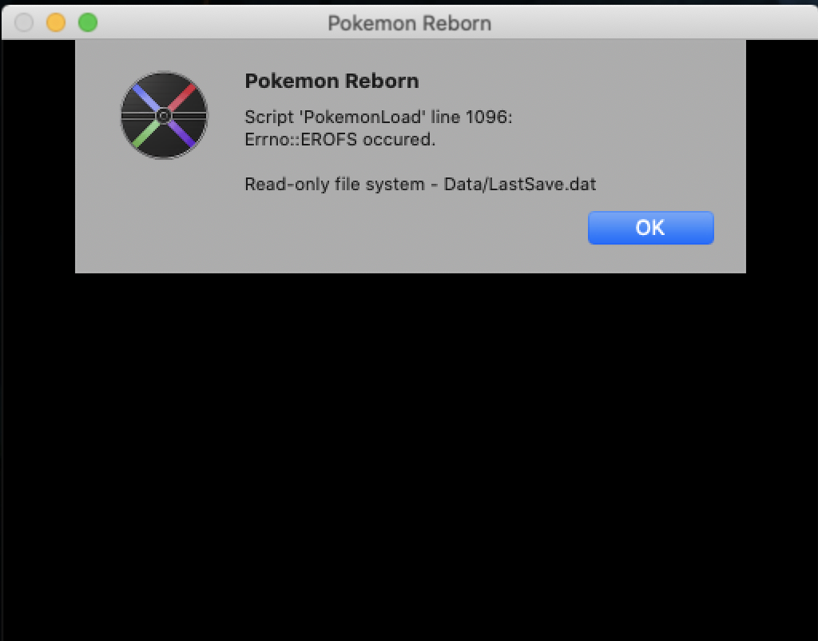Minimize the window with the yellow button

[56, 22]
